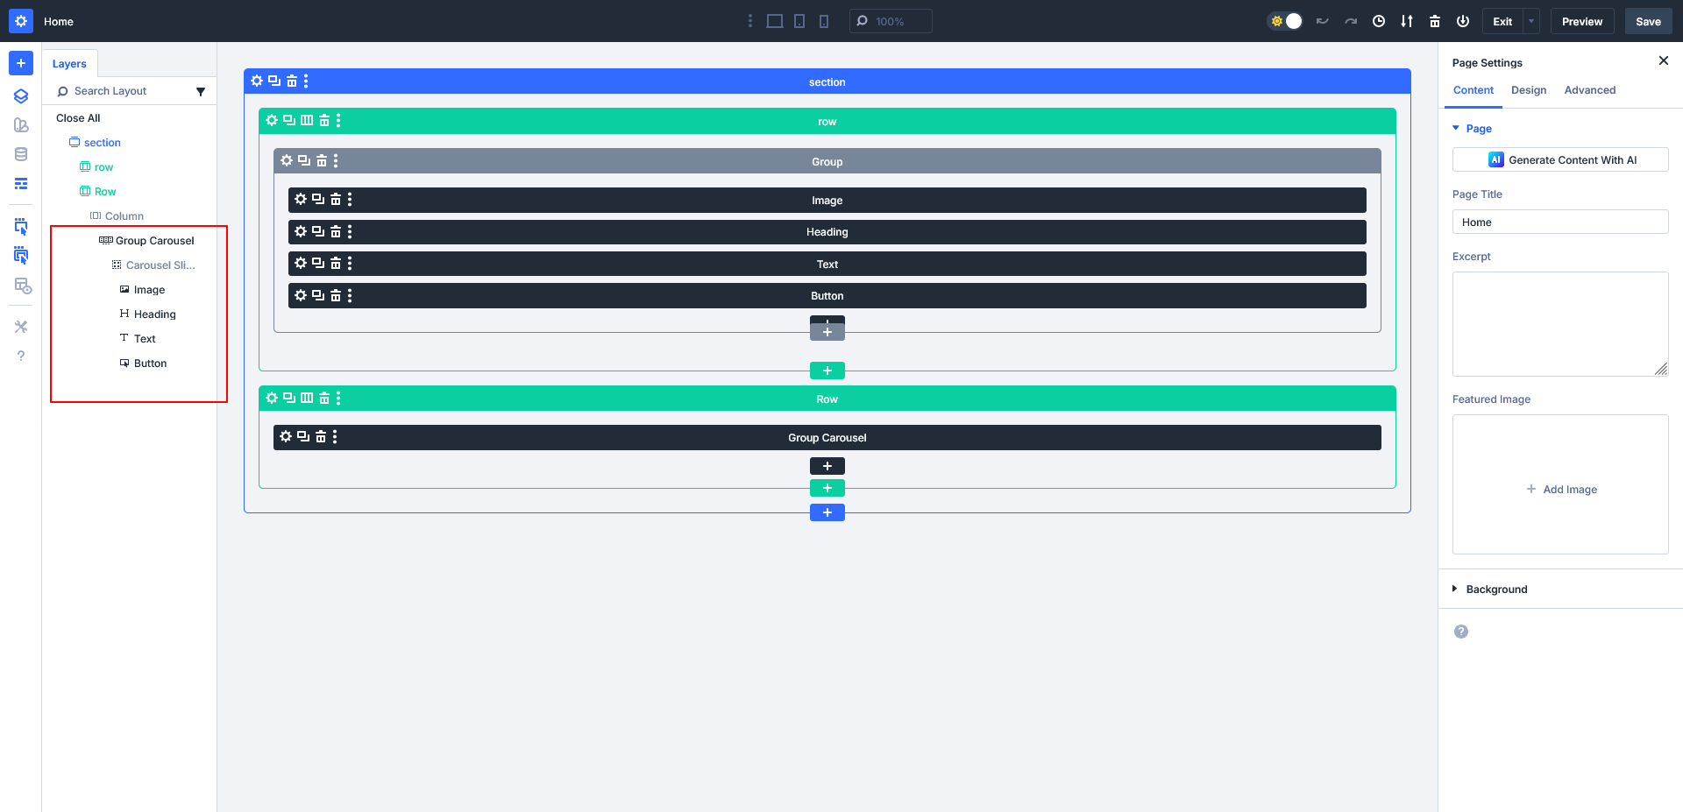1683x812 pixels.
Task: Close the Page Settings panel
Action: click(1663, 60)
